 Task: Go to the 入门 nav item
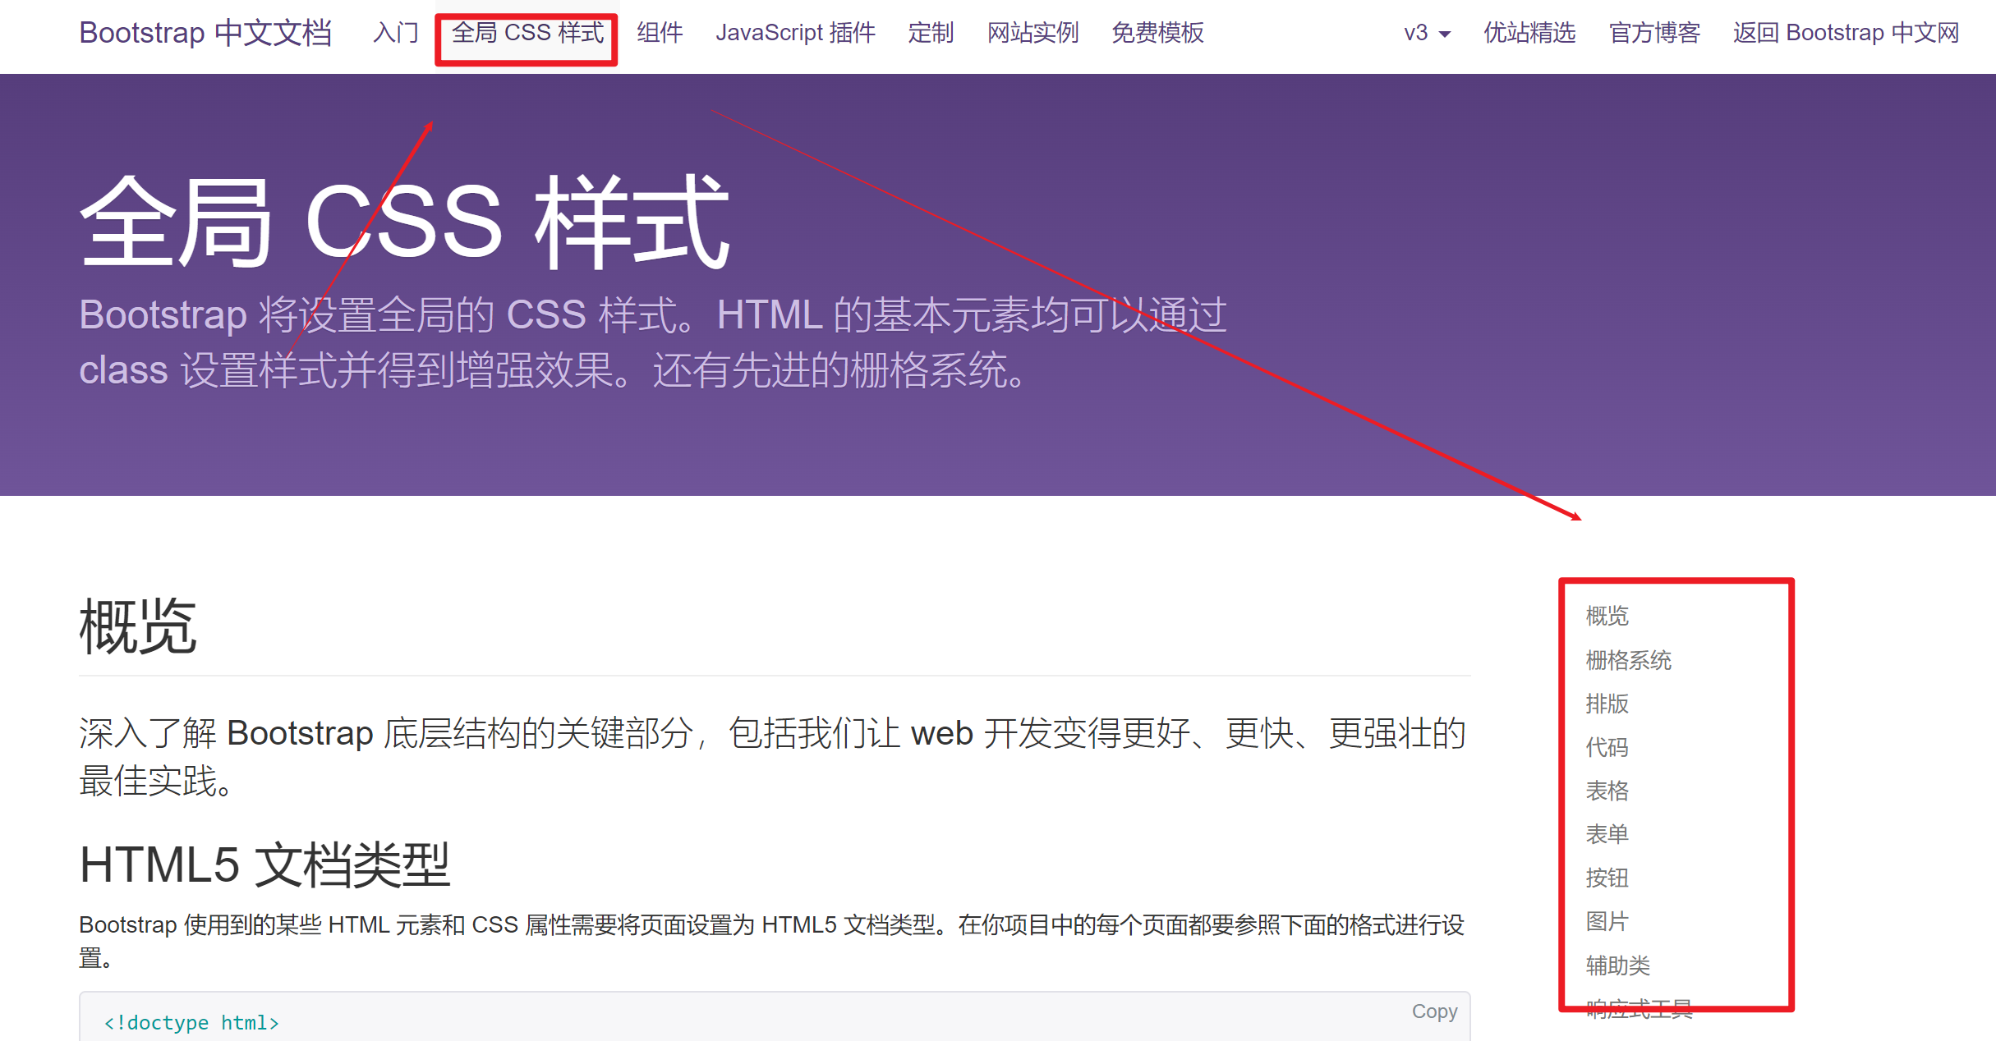(x=395, y=33)
